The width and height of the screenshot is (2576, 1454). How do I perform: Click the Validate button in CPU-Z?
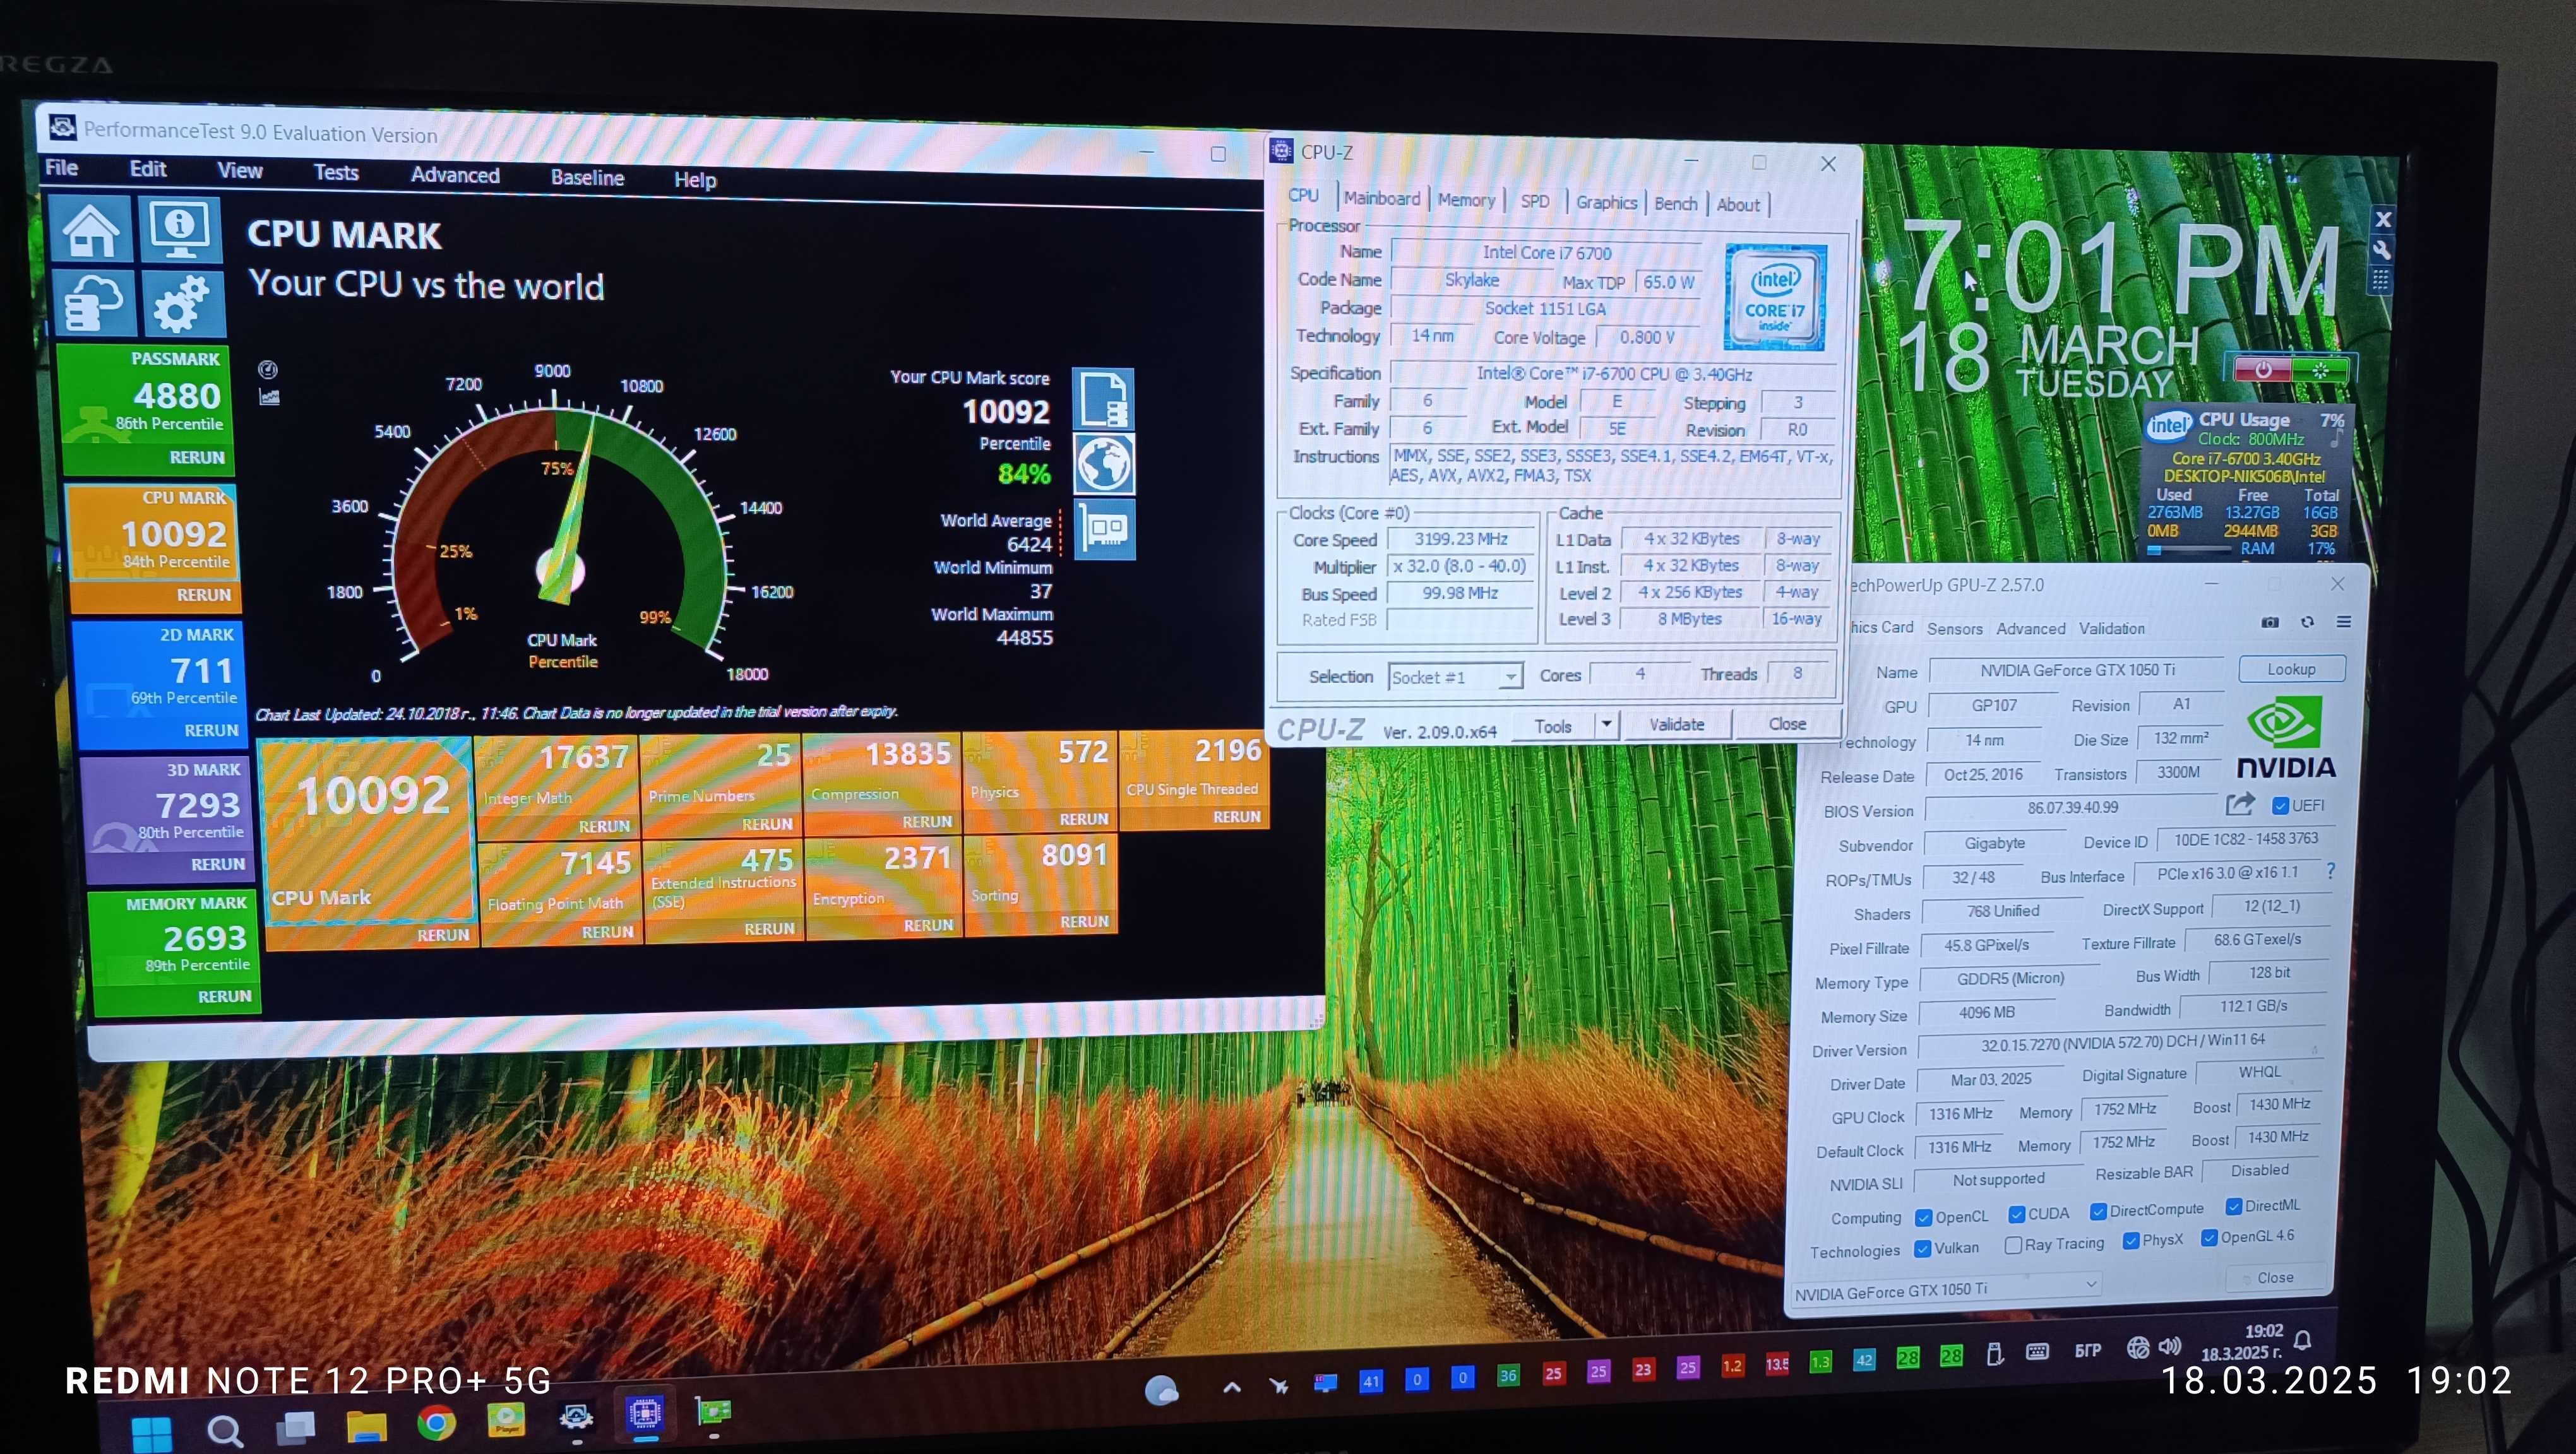coord(1676,723)
